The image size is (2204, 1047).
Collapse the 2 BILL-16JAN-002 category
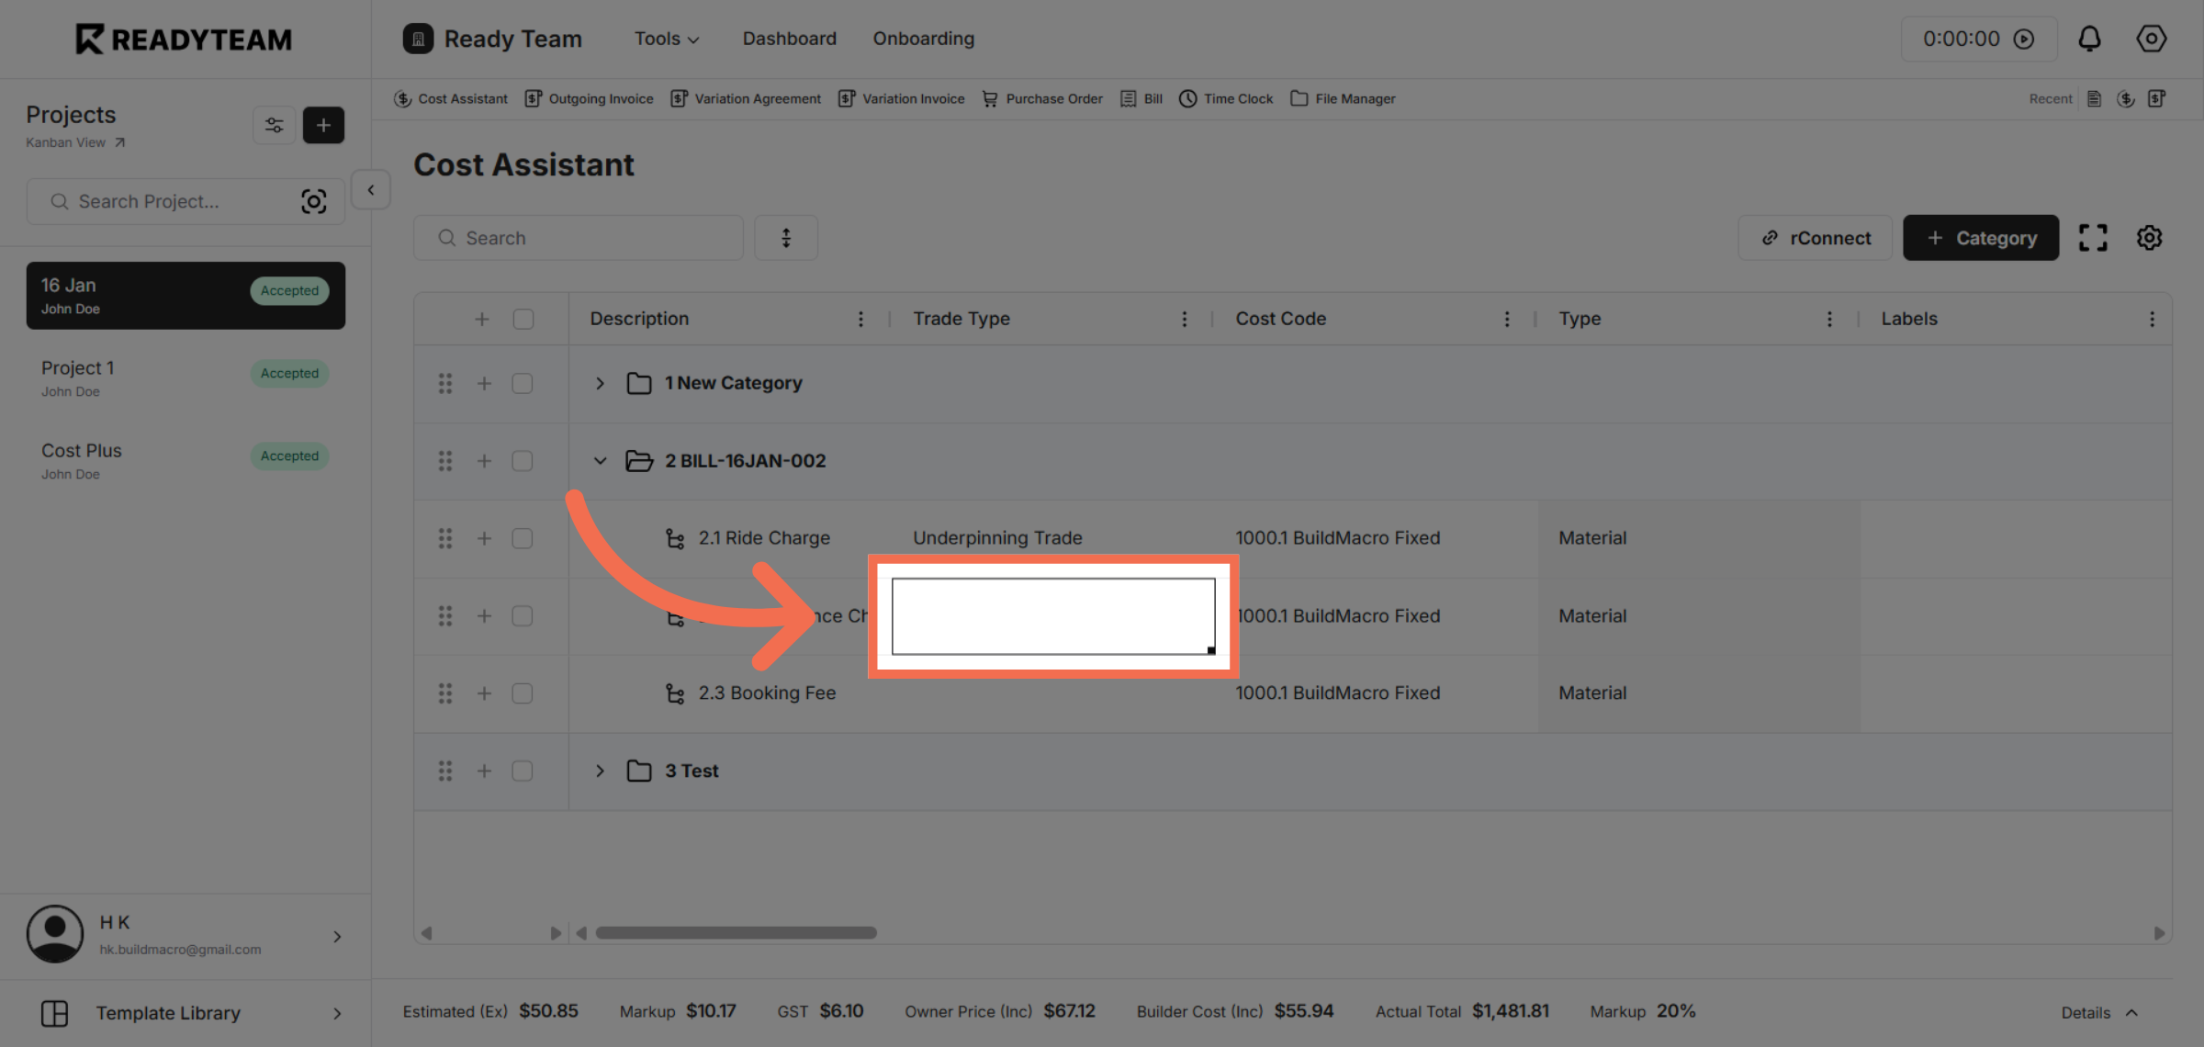coord(601,460)
